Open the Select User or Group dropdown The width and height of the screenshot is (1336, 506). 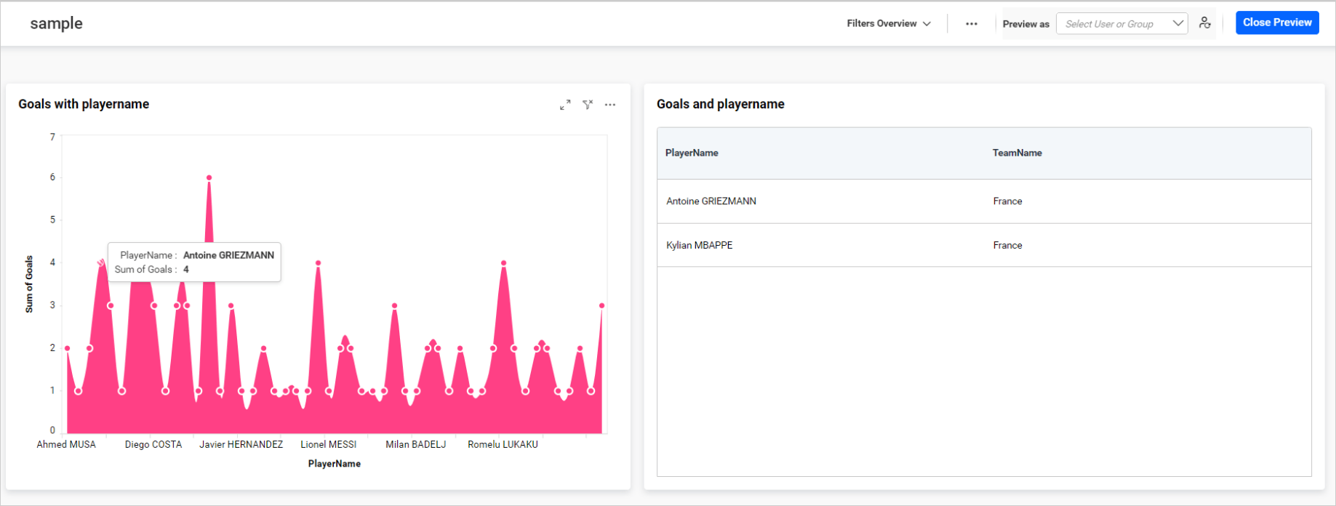pos(1121,24)
